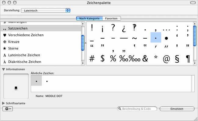This screenshot has width=198, height=121.
Task: Click the category list scrollbar thumb
Action: pos(83,43)
